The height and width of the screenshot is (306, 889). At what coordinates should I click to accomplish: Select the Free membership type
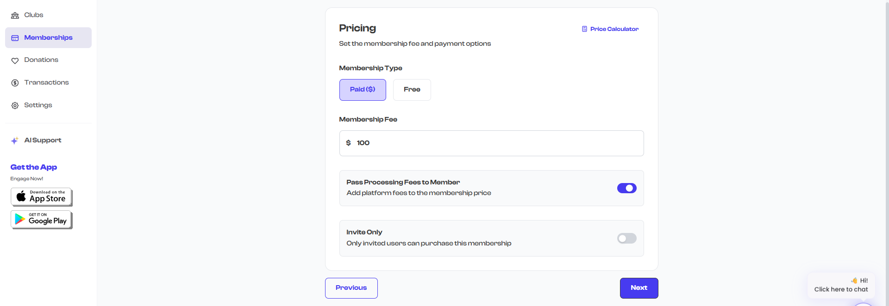click(412, 90)
